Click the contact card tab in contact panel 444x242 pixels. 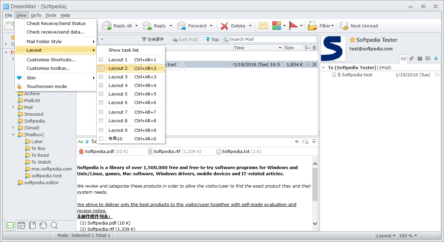click(x=428, y=59)
